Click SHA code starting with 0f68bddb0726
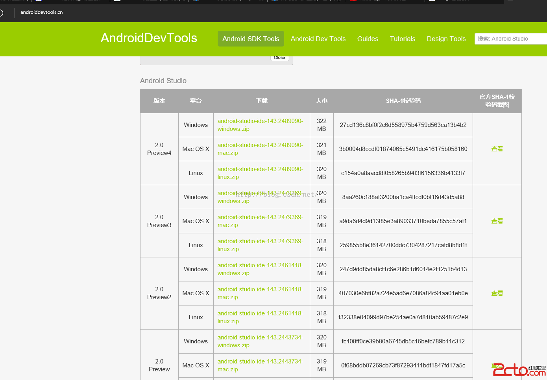 pos(403,365)
